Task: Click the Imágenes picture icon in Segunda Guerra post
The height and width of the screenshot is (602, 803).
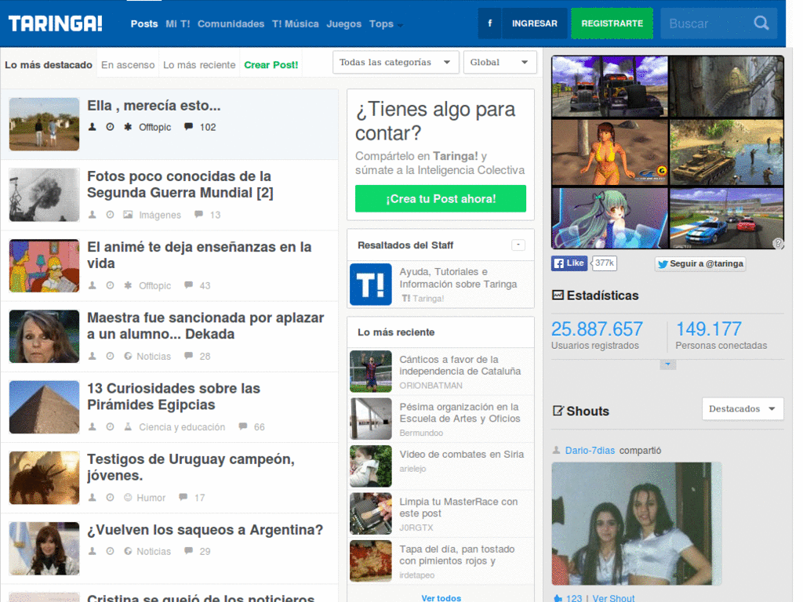Action: point(128,215)
